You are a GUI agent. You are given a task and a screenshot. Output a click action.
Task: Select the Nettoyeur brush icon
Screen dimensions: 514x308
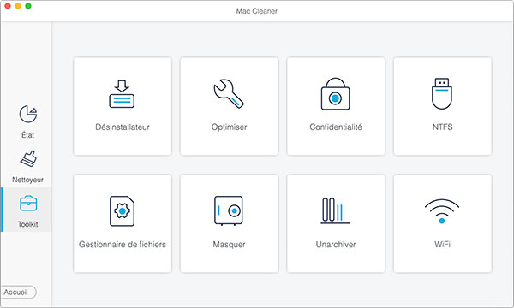tap(28, 159)
